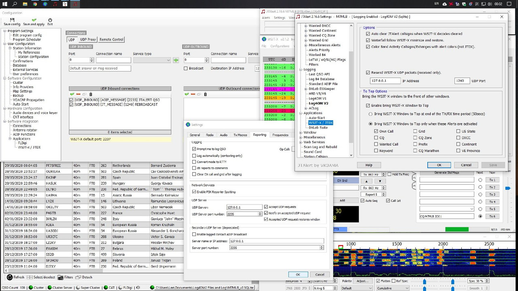This screenshot has height=291, width=518.
Task: Expand the DXLab DXKeeper tree node
Action: [306, 89]
